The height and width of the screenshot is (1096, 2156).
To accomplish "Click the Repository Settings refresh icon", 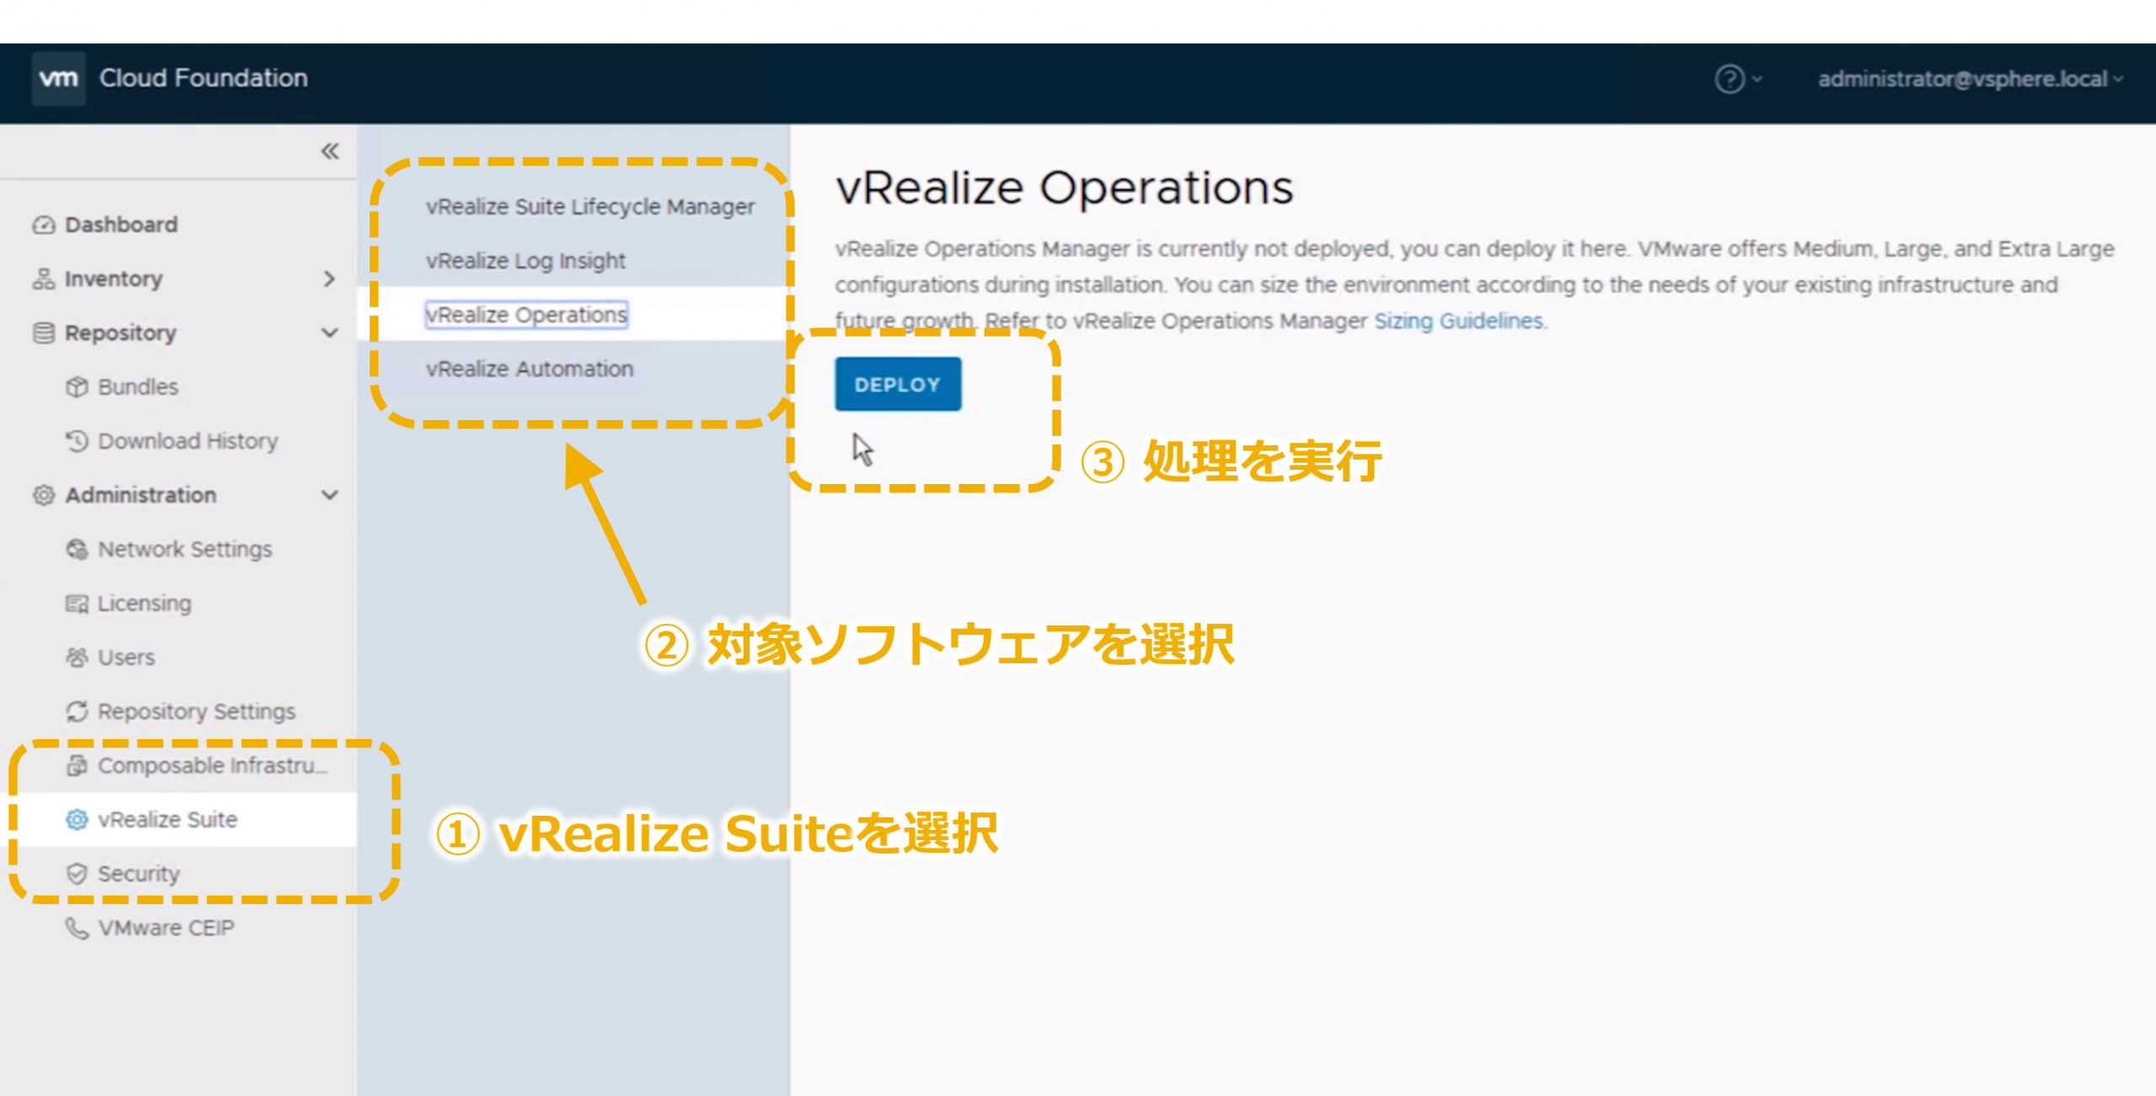I will (77, 711).
